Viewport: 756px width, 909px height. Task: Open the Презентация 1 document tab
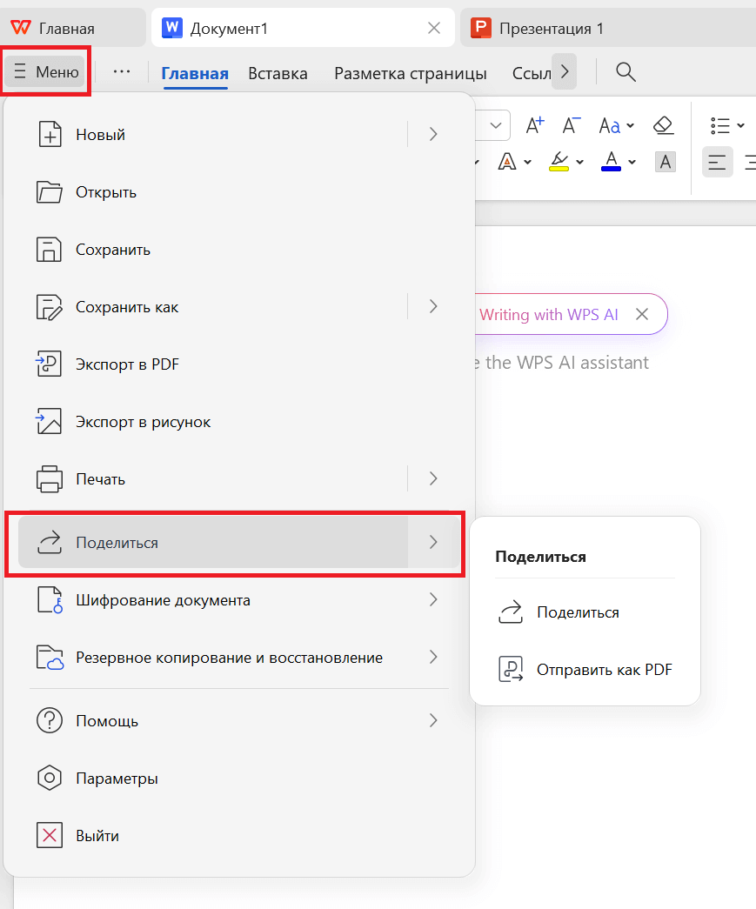(551, 29)
